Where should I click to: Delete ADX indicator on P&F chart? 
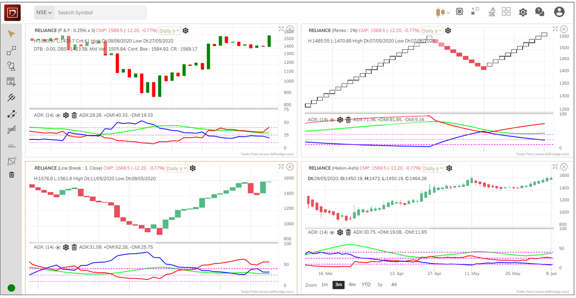coord(74,115)
